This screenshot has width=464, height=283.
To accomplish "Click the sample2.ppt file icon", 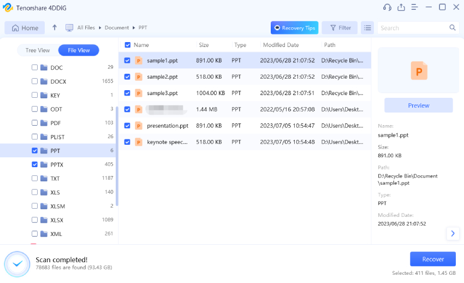I will coord(139,76).
